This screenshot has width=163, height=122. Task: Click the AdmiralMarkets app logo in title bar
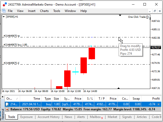(x=5, y=5)
